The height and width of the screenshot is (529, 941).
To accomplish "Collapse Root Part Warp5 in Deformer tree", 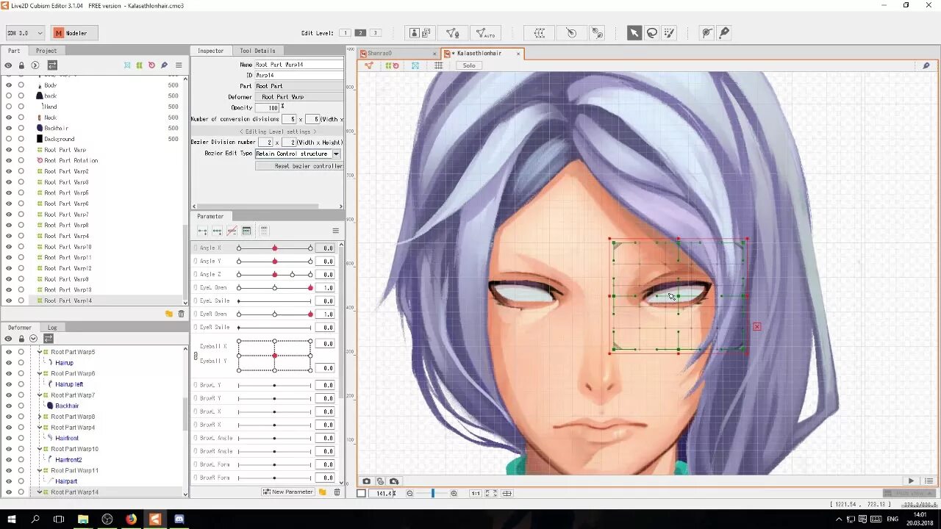I will (40, 352).
